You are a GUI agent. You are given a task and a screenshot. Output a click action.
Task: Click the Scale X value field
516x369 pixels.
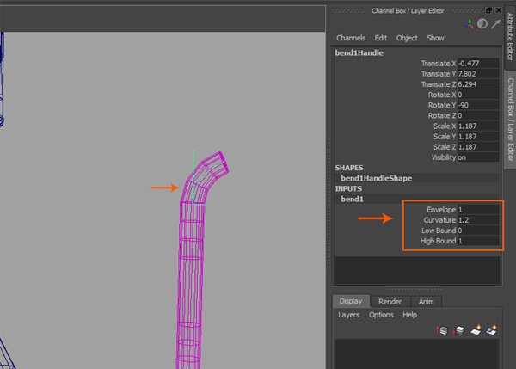click(478, 126)
